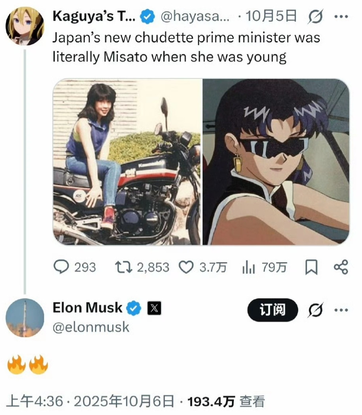Click the Elon Musk display name
This screenshot has height=415, width=362.
click(x=87, y=308)
